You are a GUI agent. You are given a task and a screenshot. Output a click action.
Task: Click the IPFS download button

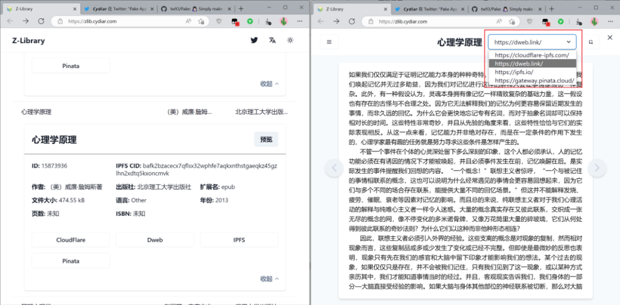(239, 240)
